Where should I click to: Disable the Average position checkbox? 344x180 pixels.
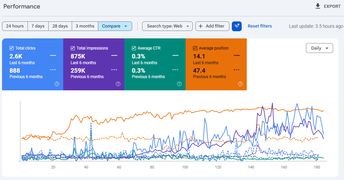[195, 48]
